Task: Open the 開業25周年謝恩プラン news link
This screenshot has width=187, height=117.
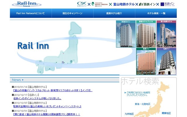Action: (x=46, y=114)
